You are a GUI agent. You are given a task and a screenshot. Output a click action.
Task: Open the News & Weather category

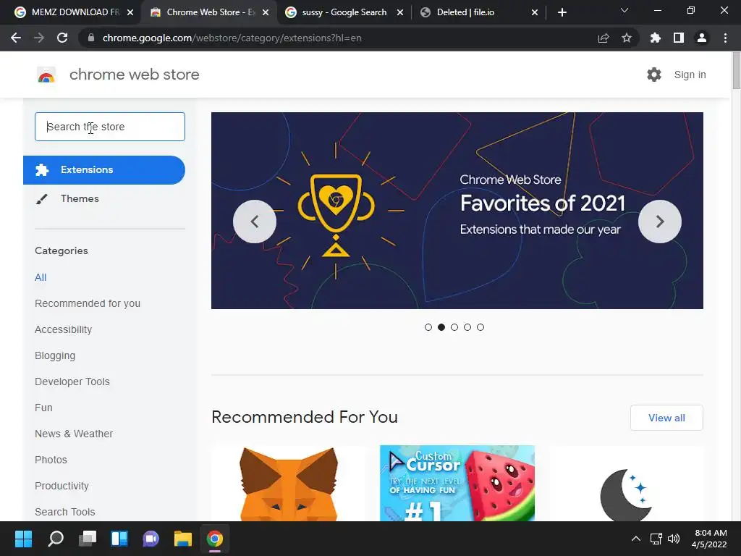[74, 434]
